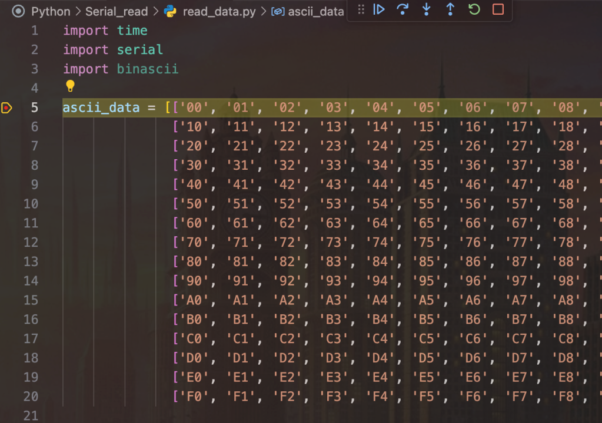Click the value '63' on line 11

333,223
